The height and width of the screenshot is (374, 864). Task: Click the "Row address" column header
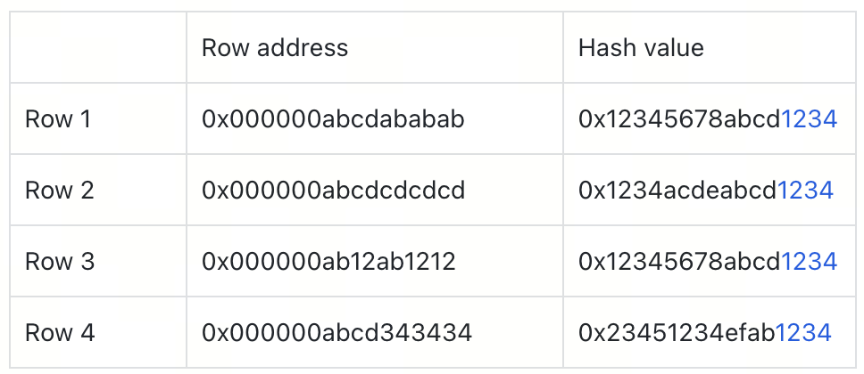pos(275,47)
